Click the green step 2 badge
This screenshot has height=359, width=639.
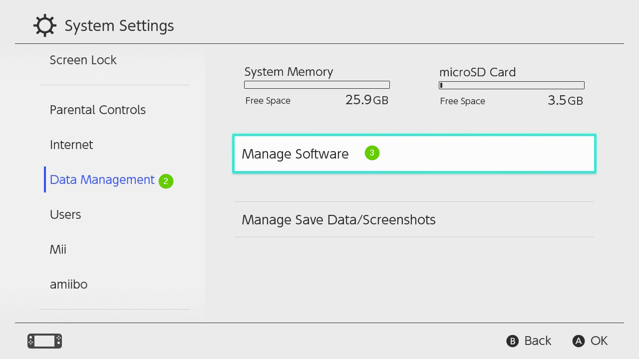click(x=166, y=181)
